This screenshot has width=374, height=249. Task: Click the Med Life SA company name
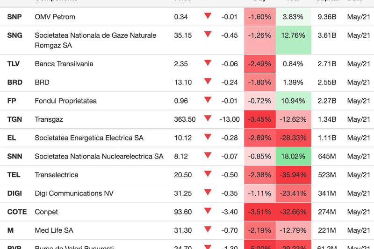[54, 230]
